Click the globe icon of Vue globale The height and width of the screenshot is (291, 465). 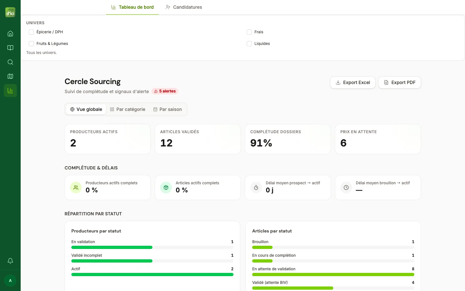(72, 109)
